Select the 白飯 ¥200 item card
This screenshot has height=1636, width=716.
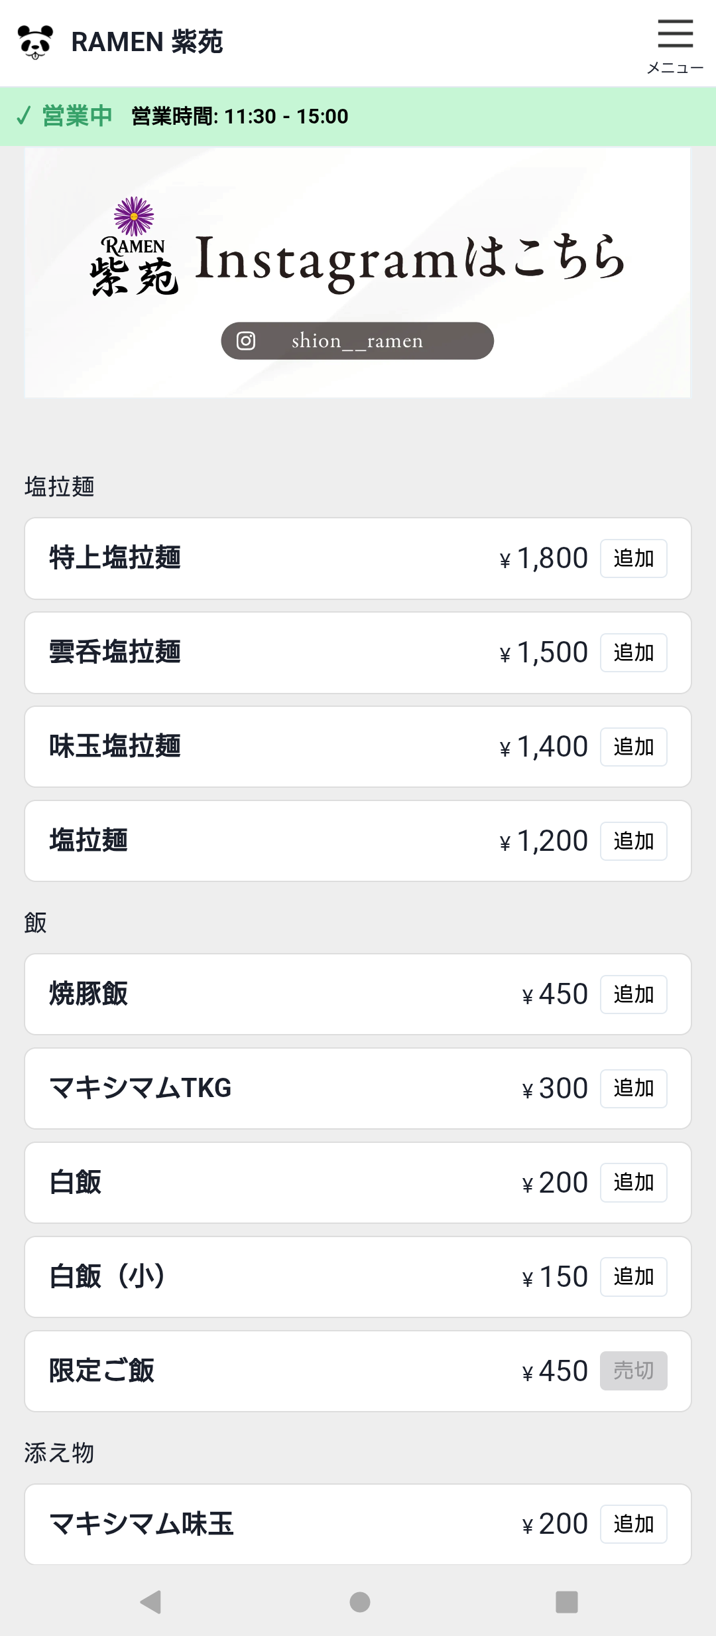click(x=265, y=1183)
